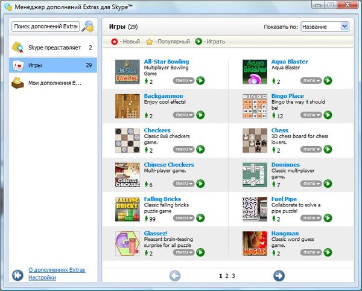Image resolution: width=362 pixels, height=291 pixels.
Task: Open the Falling Bricks menu dropdown
Action: tap(184, 218)
